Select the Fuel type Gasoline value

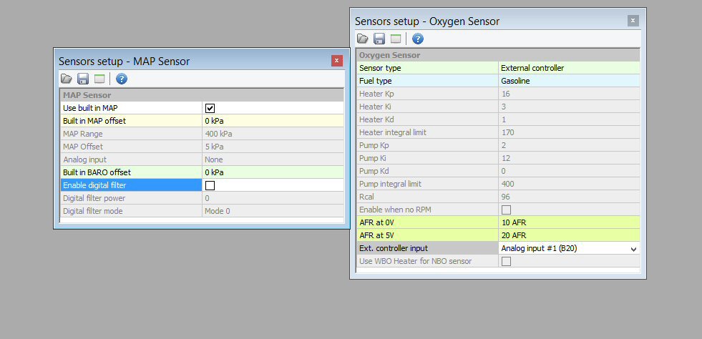point(568,81)
